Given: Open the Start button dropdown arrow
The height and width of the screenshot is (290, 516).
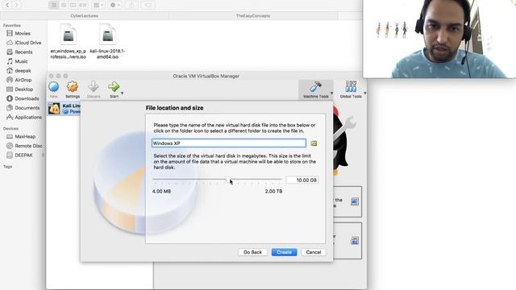Looking at the screenshot, I should click(122, 93).
